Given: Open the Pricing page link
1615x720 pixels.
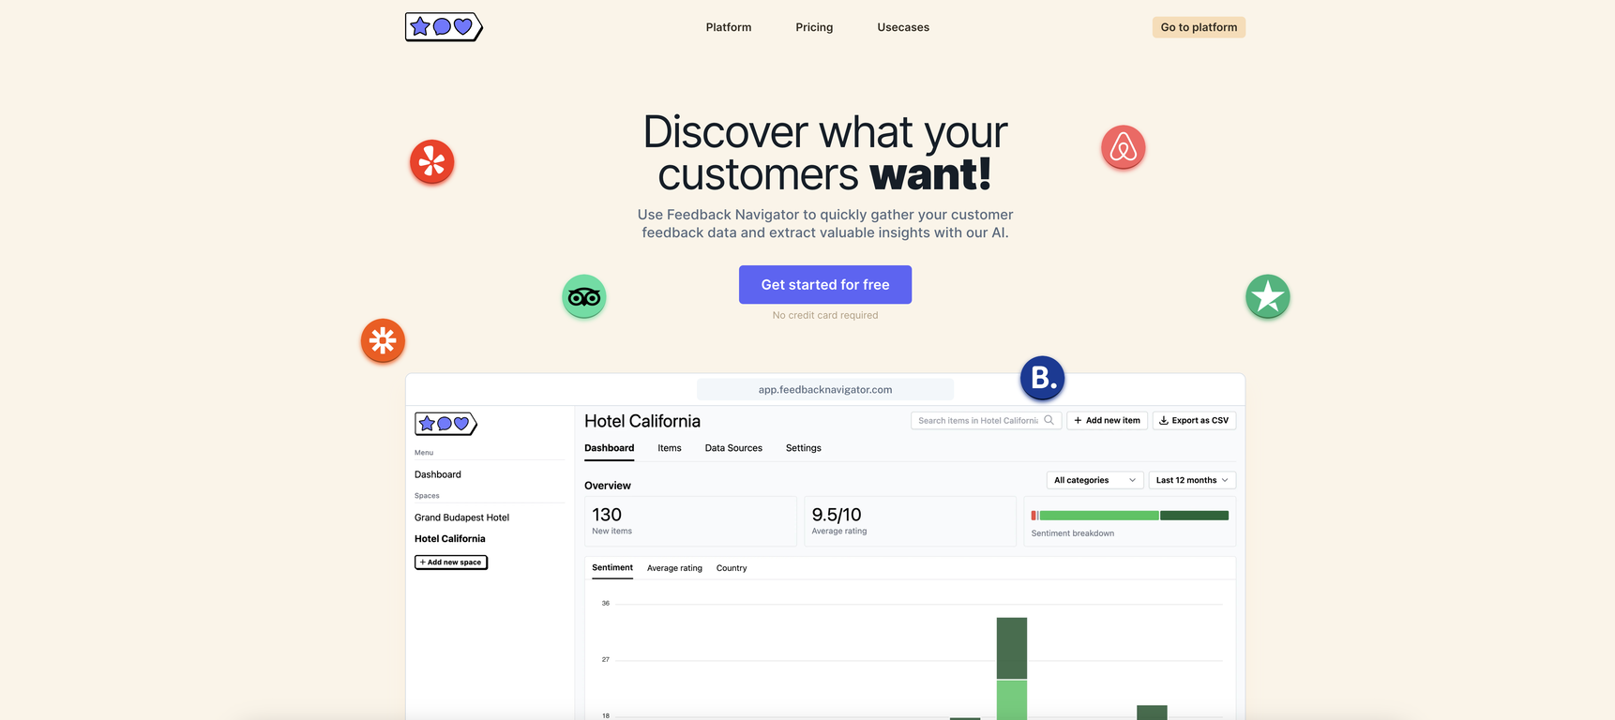Looking at the screenshot, I should [x=814, y=27].
